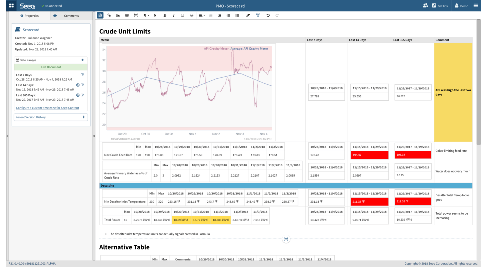Edit the Last 365 Days date range
The image size is (481, 274).
click(x=82, y=95)
